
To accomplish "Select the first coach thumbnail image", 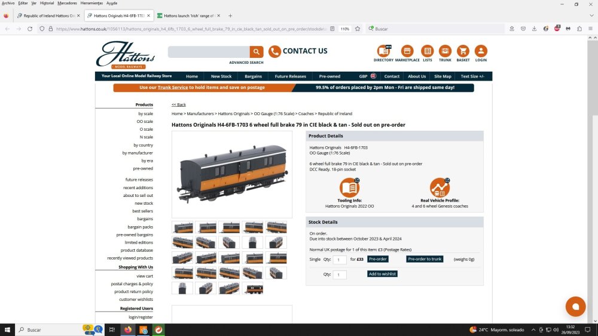I will click(x=183, y=227).
